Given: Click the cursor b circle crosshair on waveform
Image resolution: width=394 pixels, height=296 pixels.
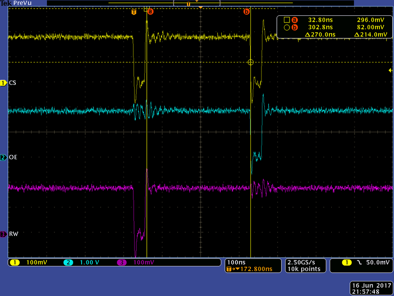Looking at the screenshot, I should pos(250,62).
